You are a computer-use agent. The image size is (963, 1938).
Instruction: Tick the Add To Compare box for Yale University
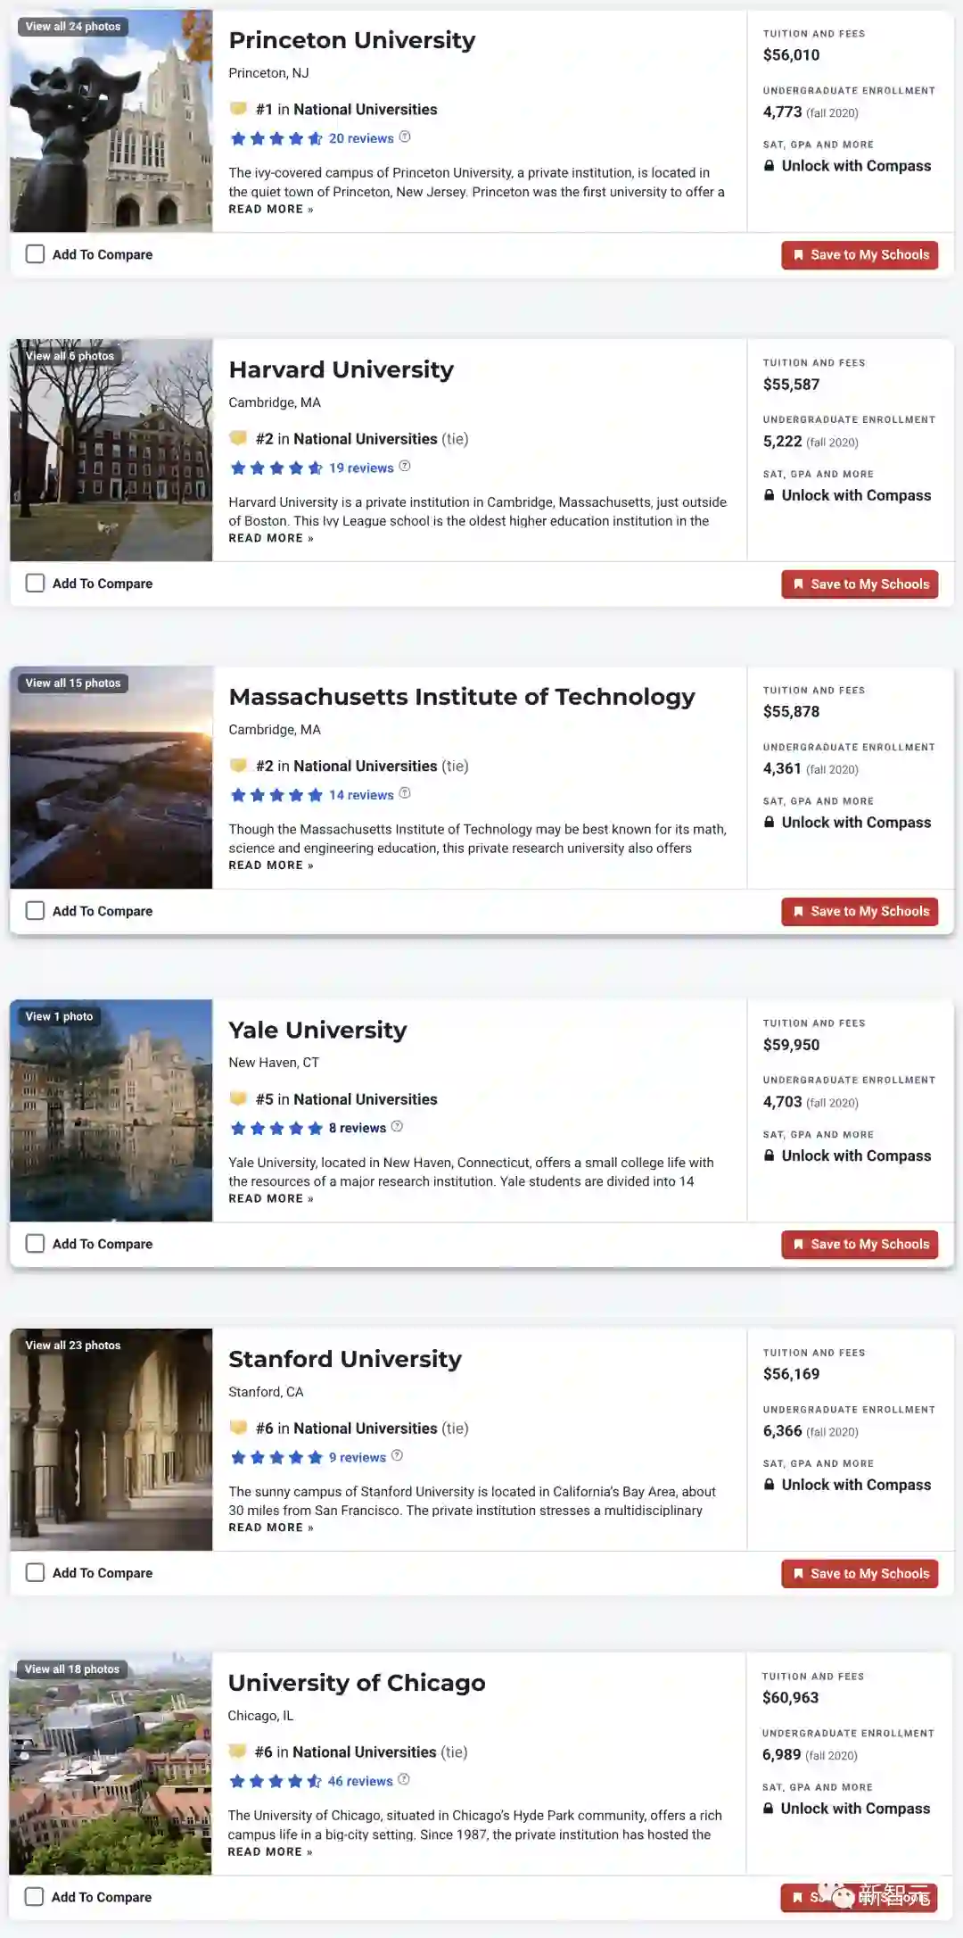(x=35, y=1243)
